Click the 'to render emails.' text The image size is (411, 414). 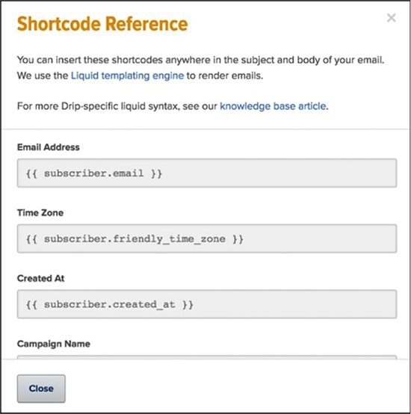tap(225, 75)
